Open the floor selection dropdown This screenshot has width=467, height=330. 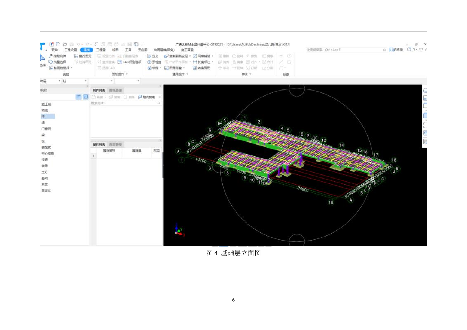point(50,81)
